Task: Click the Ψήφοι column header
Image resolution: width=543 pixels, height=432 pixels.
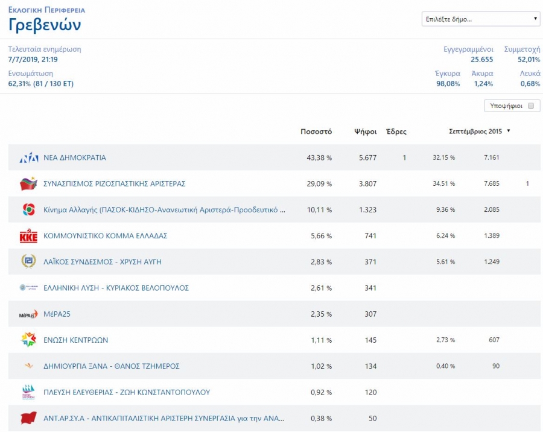Action: coord(365,132)
